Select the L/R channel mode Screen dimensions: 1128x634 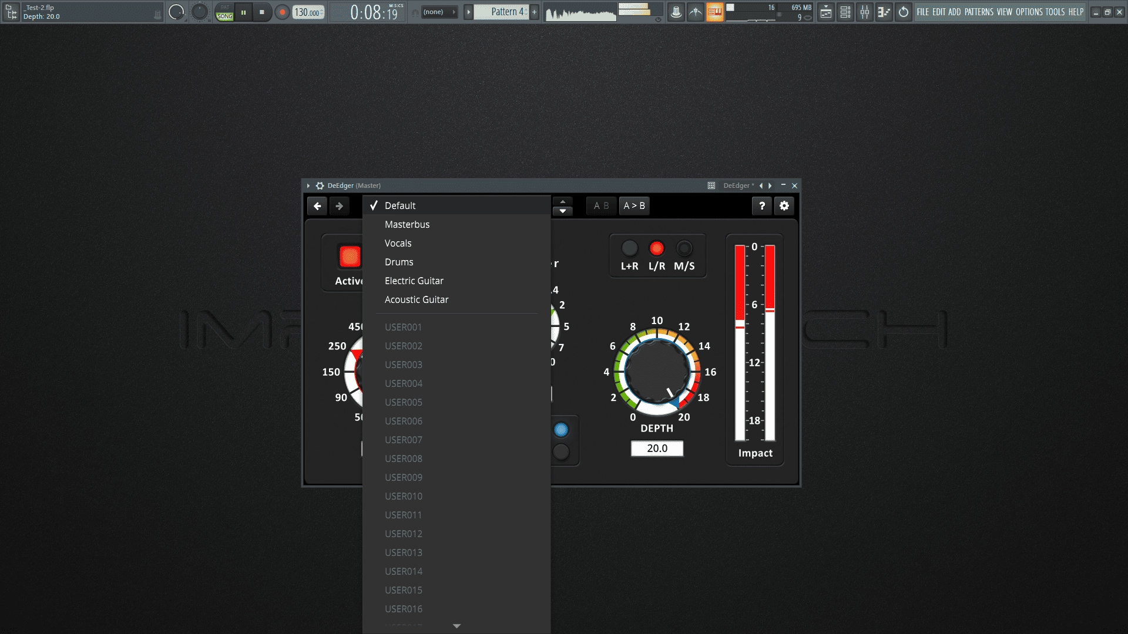[x=657, y=248]
